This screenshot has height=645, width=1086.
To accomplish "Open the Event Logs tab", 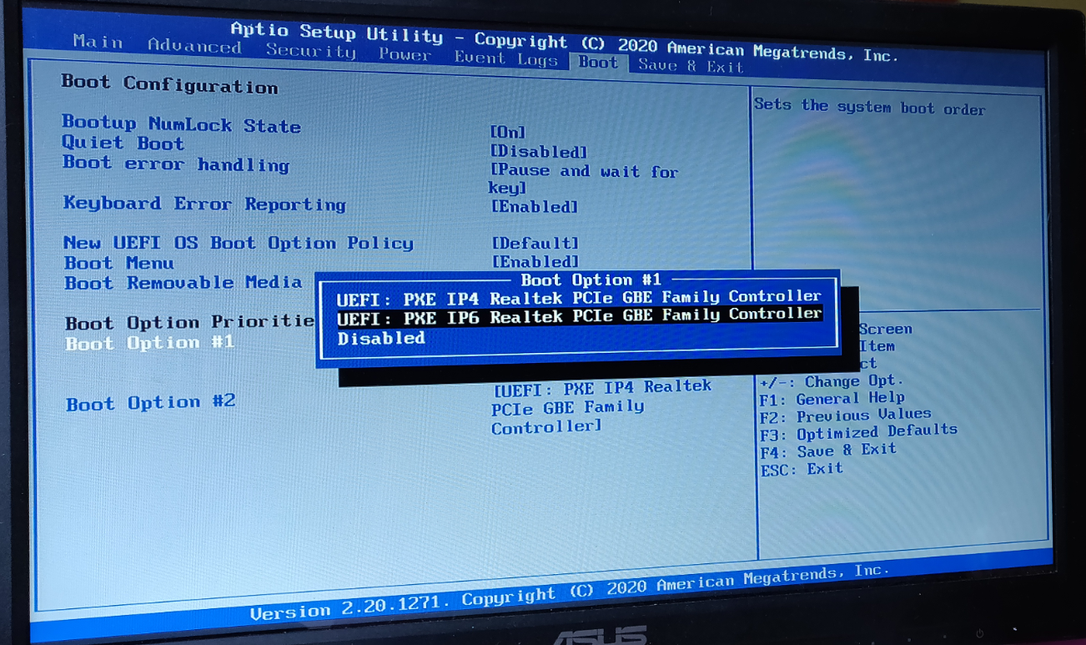I will pos(505,58).
